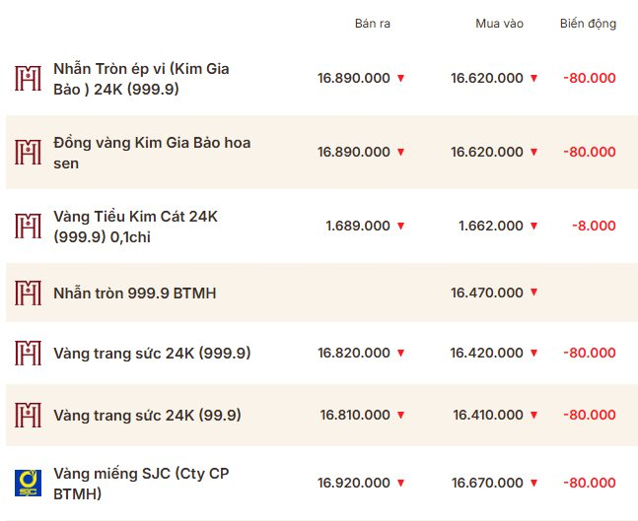
Task: Click the logo beside Nhẫn Tròn ép vỉ
Action: 28,79
